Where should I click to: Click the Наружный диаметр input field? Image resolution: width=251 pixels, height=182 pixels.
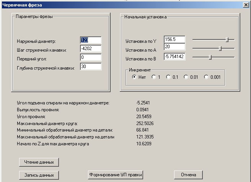tap(91, 40)
